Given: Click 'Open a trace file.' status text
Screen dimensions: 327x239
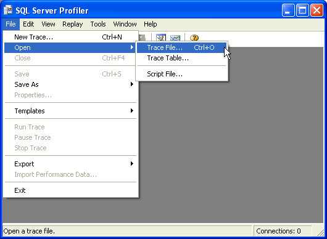Looking at the screenshot, I should click(29, 231).
